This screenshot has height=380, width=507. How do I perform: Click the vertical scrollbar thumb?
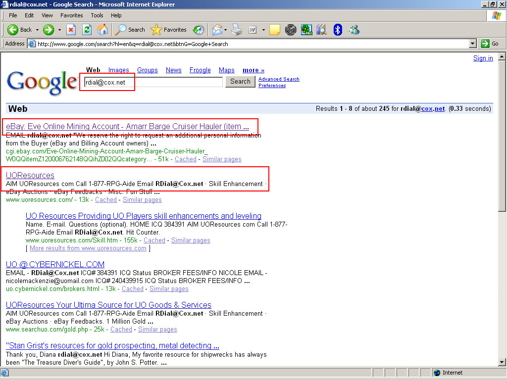pyautogui.click(x=502, y=136)
